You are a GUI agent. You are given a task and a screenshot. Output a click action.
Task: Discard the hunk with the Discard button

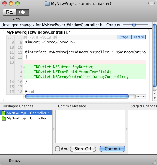point(138,37)
